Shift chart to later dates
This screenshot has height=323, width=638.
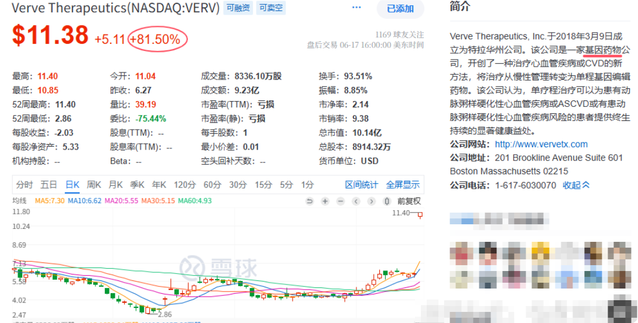tap(371, 202)
